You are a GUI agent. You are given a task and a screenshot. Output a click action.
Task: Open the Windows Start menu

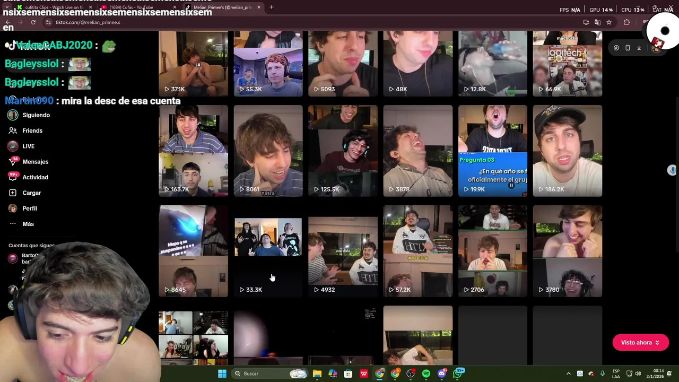(222, 374)
